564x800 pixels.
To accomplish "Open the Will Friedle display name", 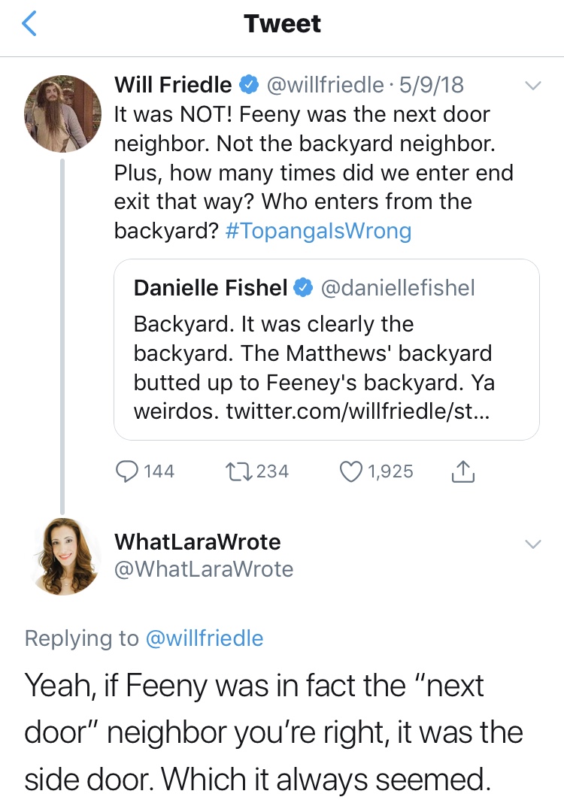I will (173, 86).
